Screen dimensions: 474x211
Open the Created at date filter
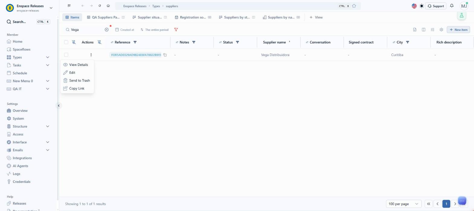[x=125, y=30]
